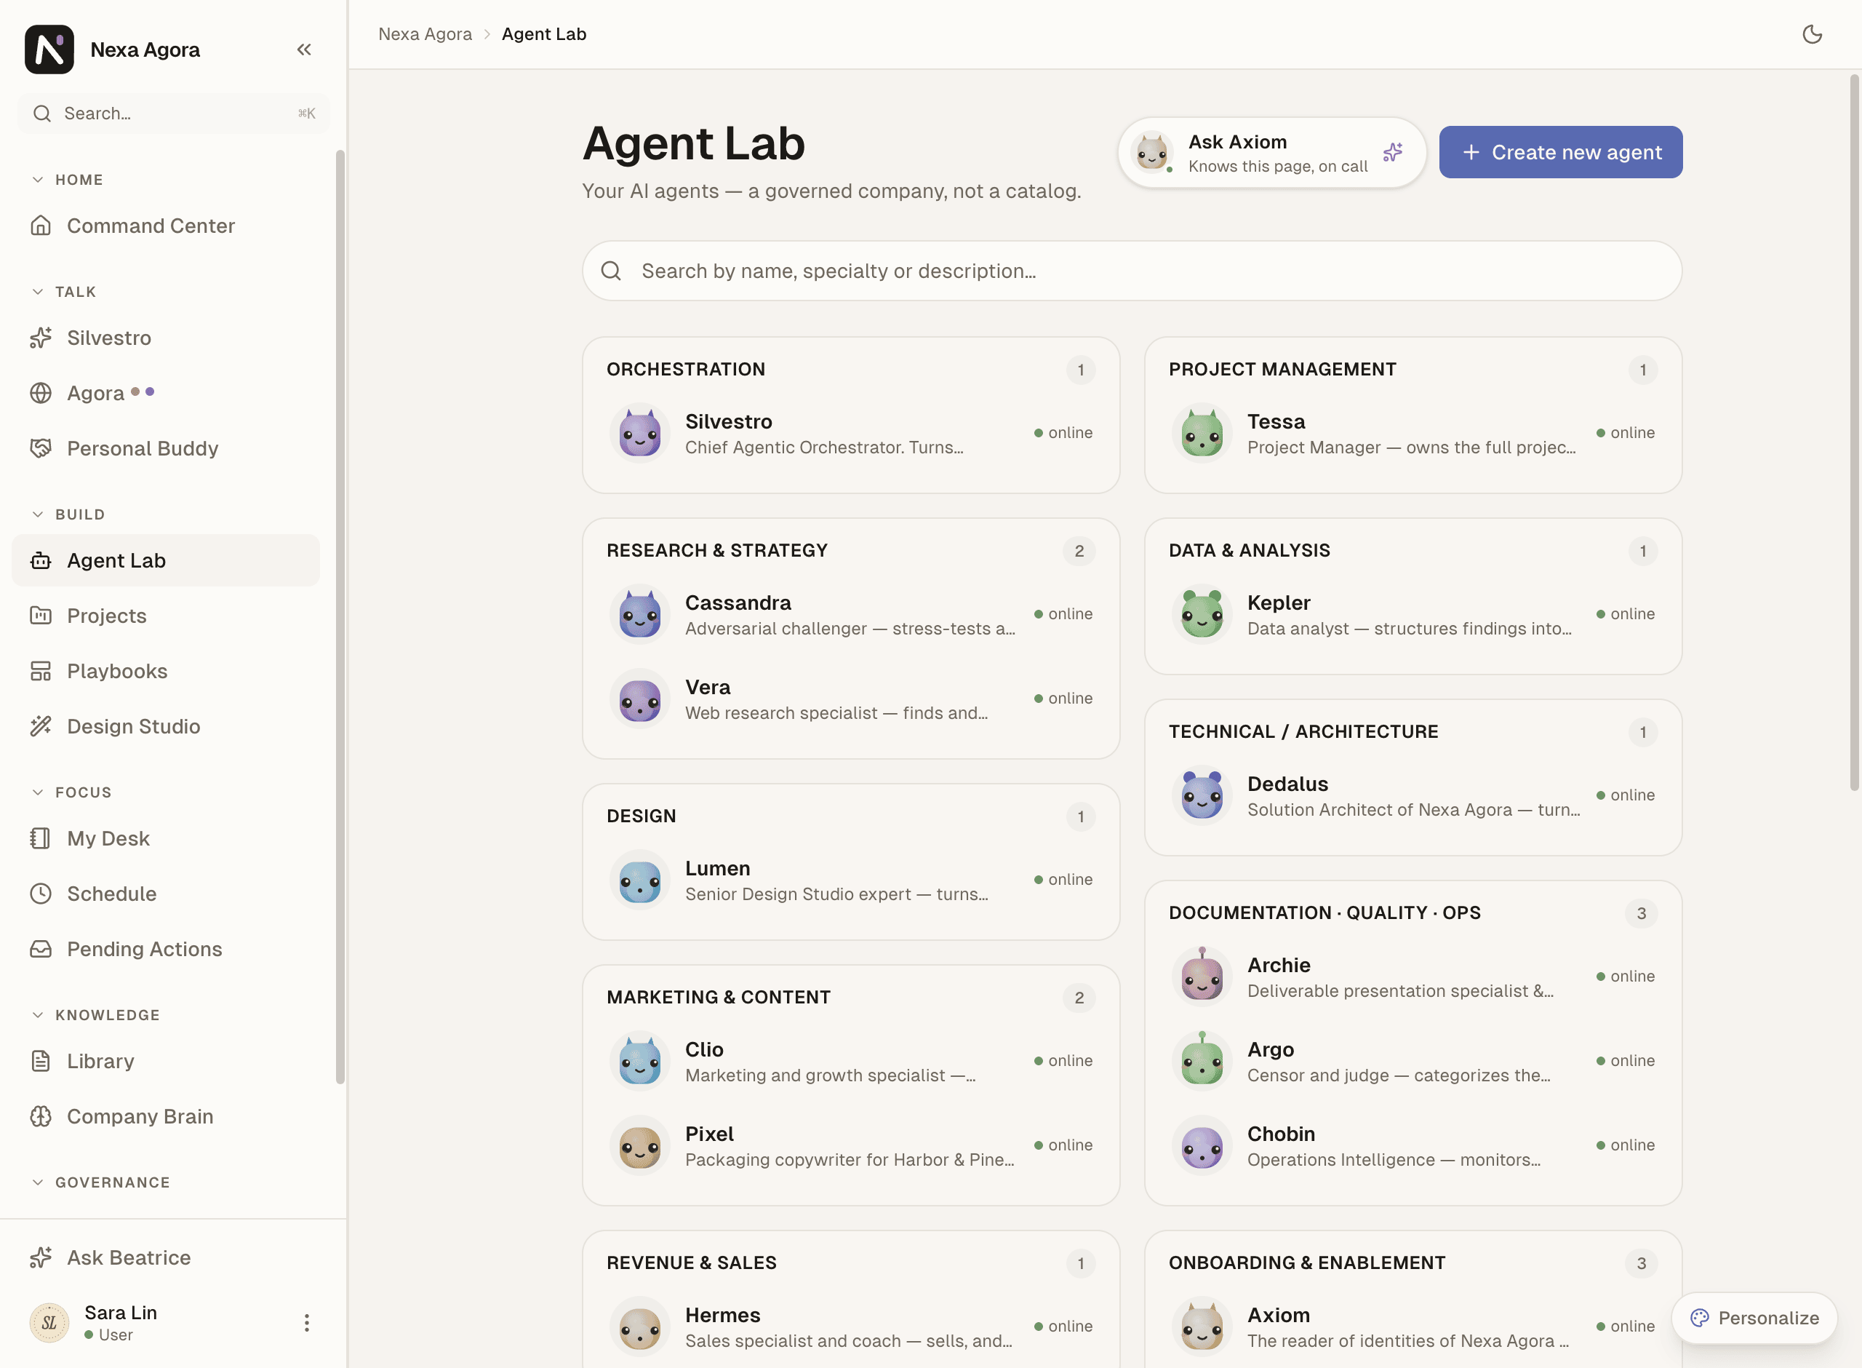Click Nexa Agora breadcrumb link
The image size is (1862, 1368).
(x=425, y=34)
